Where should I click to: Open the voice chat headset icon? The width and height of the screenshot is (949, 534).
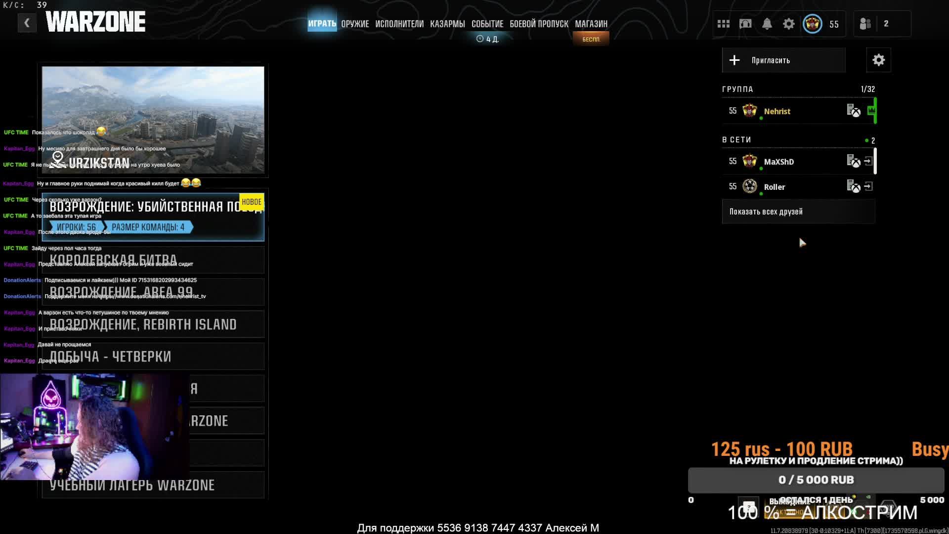[745, 24]
